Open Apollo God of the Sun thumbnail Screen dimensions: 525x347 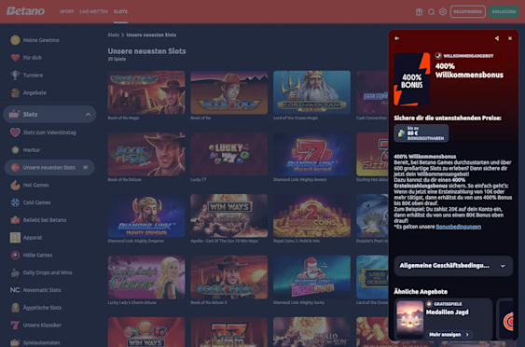229,215
